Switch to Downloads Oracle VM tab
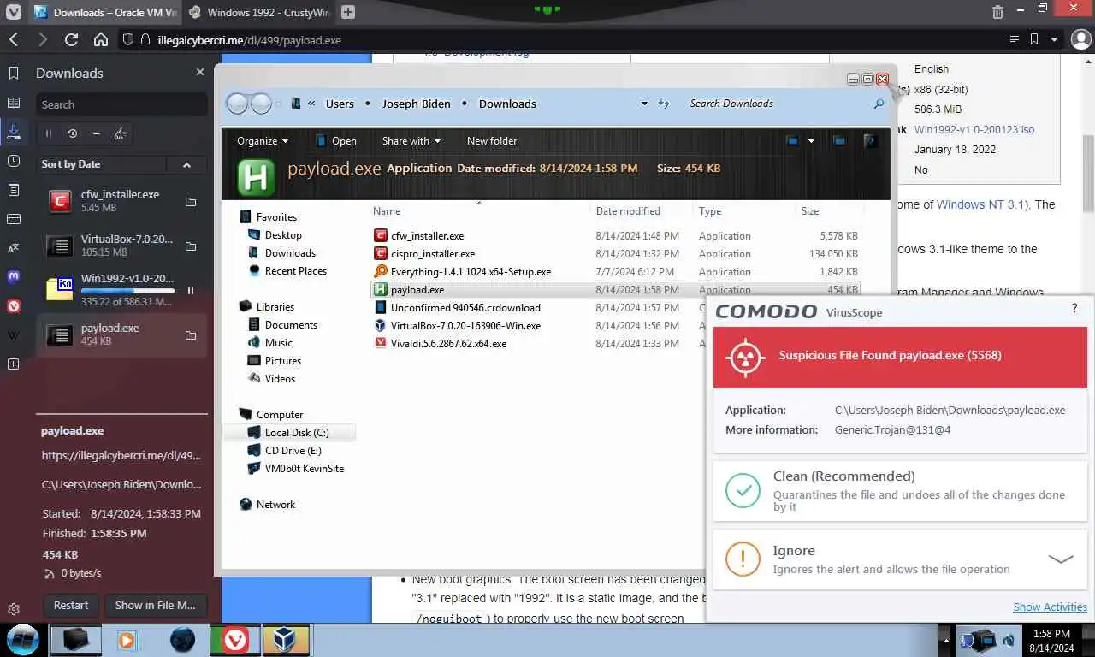Image resolution: width=1095 pixels, height=657 pixels. 104,12
